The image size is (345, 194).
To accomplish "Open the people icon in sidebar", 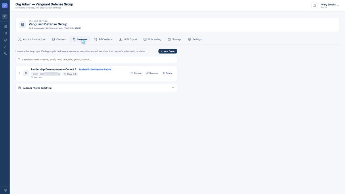I will (x=5, y=54).
